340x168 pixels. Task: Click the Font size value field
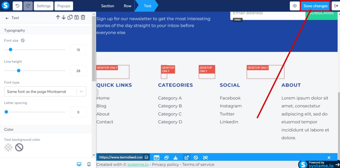(78, 50)
